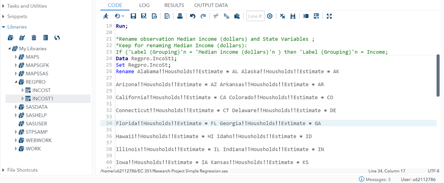
Task: Click the clear all code icon
Action: tap(283, 16)
